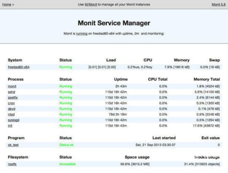Open the ntpd process link
This screenshot has width=228, height=173.
point(11,114)
